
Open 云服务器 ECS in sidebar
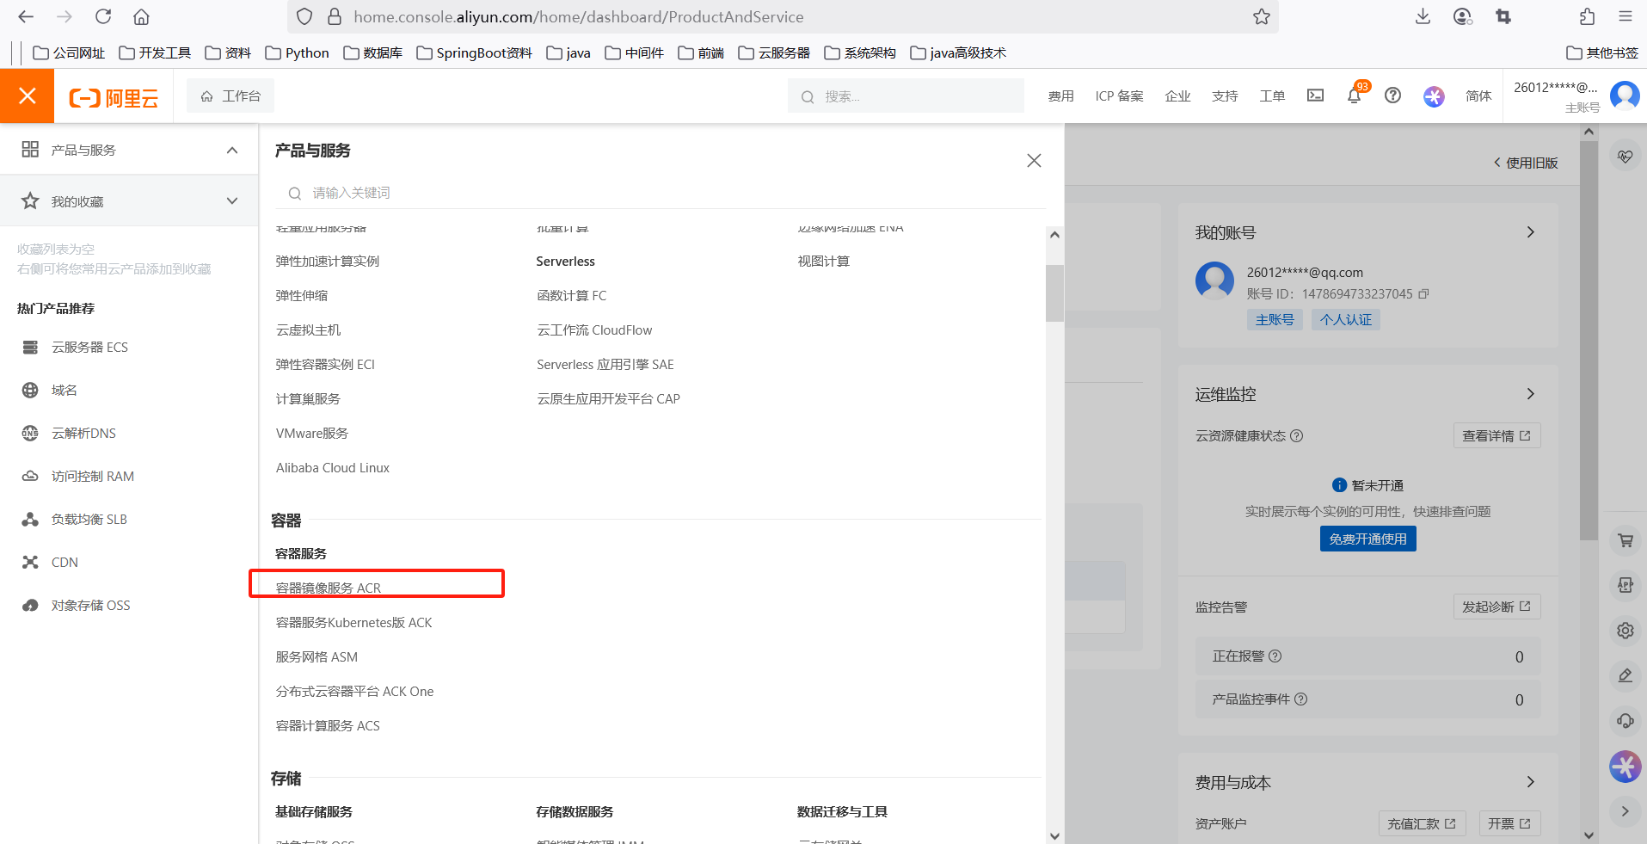[89, 348]
